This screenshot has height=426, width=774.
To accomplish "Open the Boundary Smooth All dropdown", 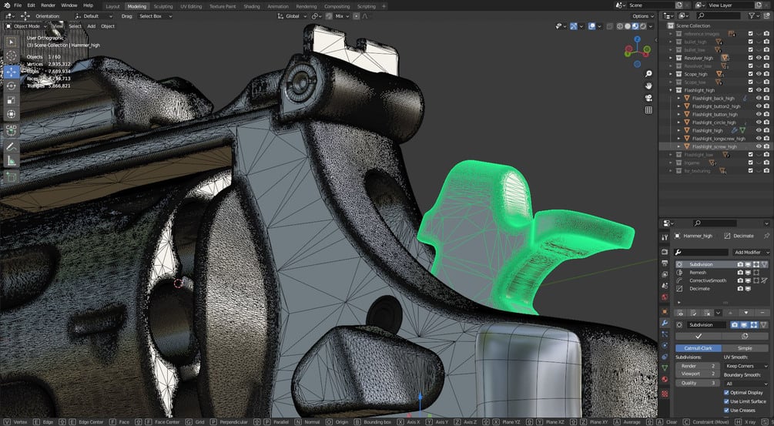I will pos(746,384).
